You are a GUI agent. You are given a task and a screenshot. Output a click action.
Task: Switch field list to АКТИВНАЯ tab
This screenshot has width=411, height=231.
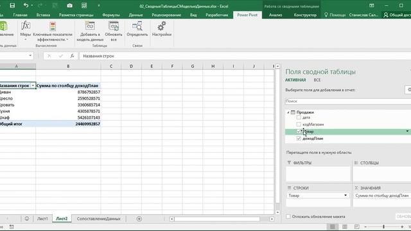pos(295,80)
